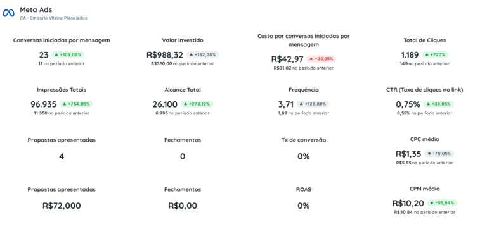The image size is (487, 229).
Task: Click the Tx de conversão heading
Action: pyautogui.click(x=304, y=140)
